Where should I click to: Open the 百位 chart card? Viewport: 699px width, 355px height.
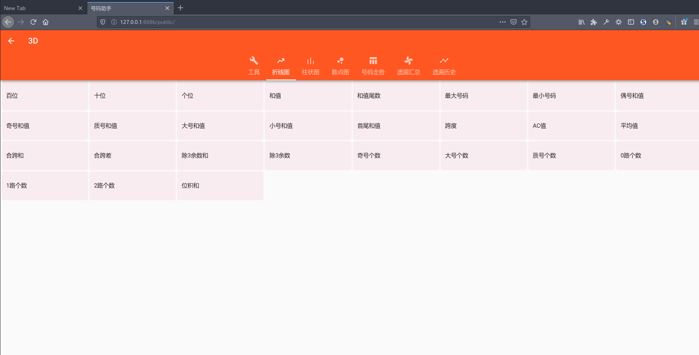pyautogui.click(x=45, y=96)
